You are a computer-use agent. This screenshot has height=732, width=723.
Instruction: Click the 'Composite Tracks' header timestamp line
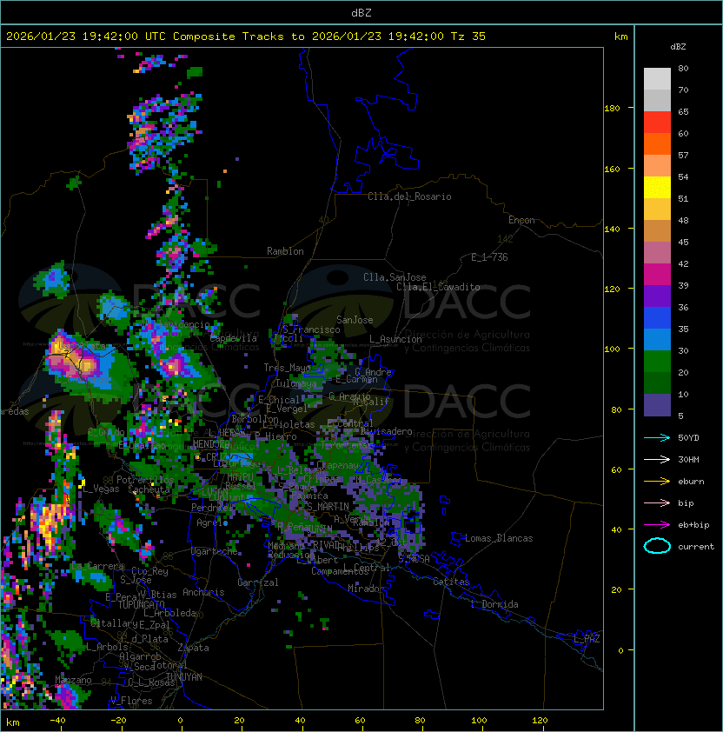246,37
